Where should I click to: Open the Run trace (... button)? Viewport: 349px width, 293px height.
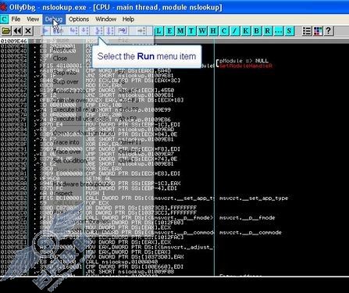click(278, 31)
